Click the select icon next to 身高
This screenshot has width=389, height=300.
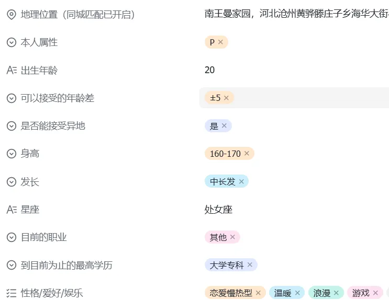[12, 154]
